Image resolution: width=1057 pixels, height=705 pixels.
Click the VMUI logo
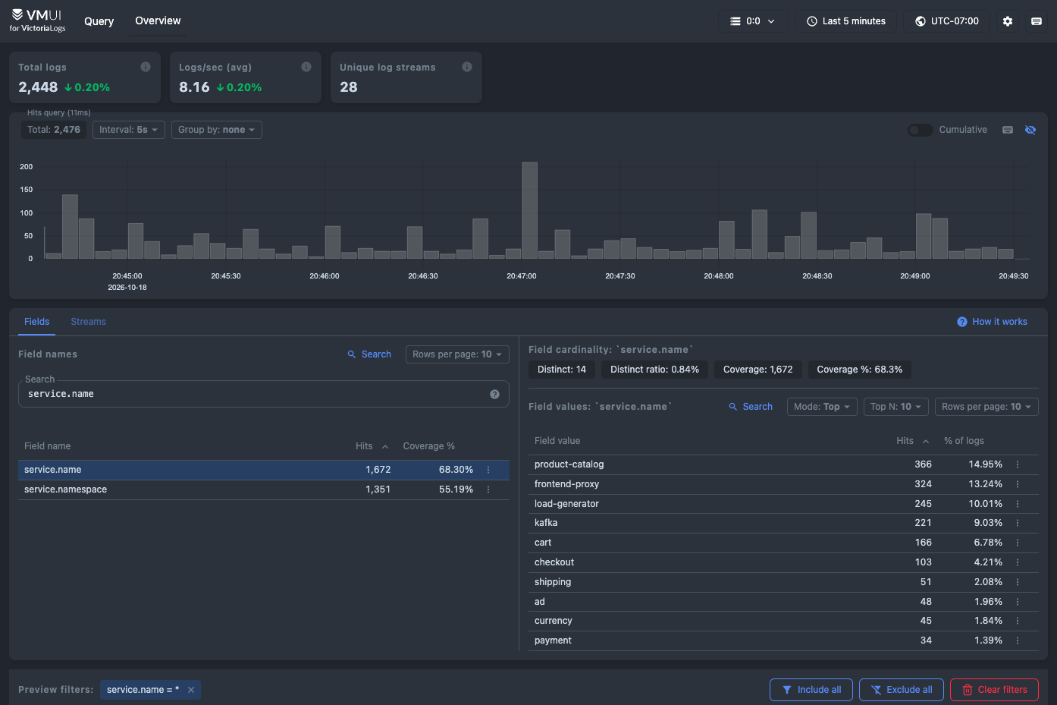pos(37,20)
